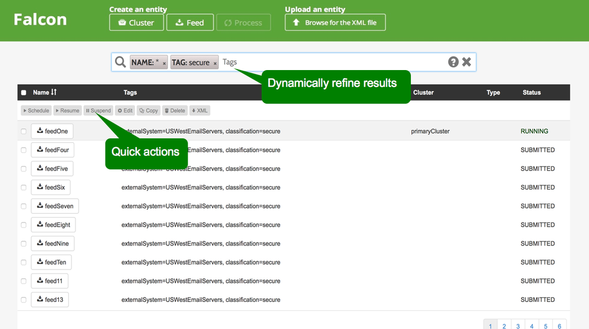Sort entities by Name column

point(44,92)
